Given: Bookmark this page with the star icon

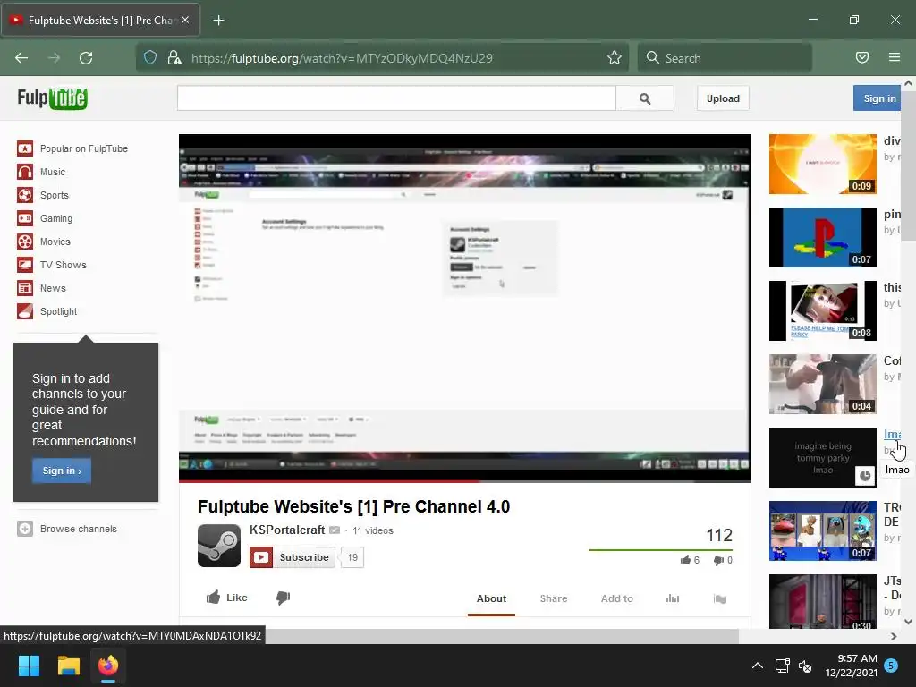Looking at the screenshot, I should (x=615, y=57).
